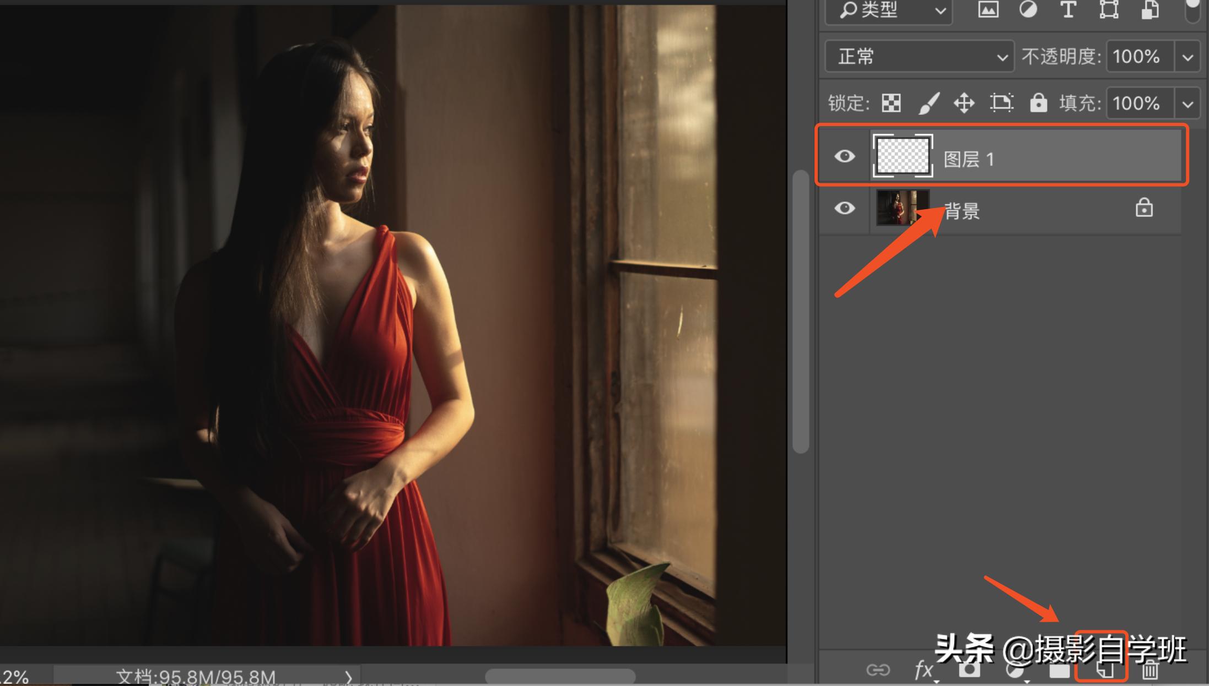
Task: Click the pixel layer filter icon
Action: (988, 9)
